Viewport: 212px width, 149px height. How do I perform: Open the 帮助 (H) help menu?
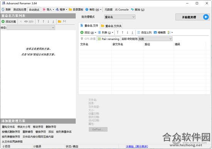pyautogui.click(x=93, y=10)
